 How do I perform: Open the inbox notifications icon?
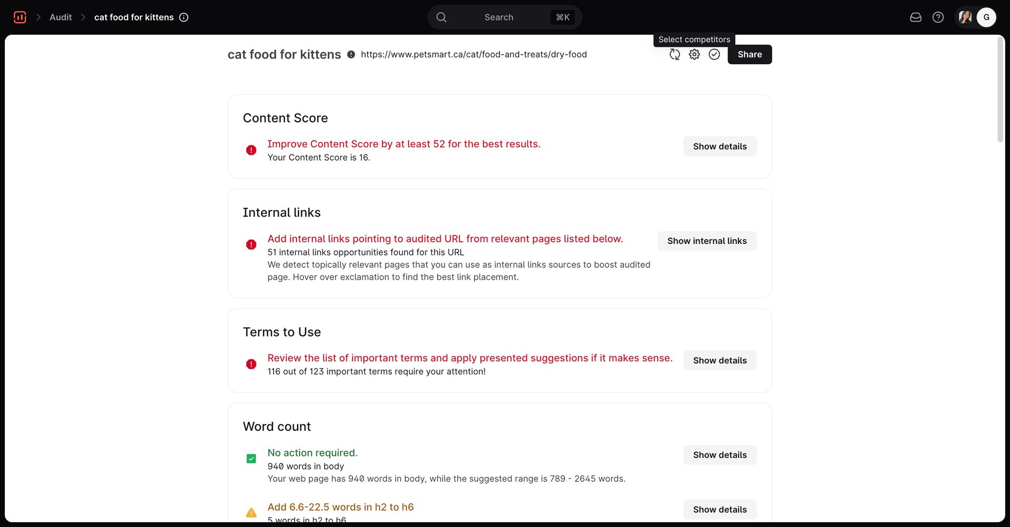(x=915, y=17)
